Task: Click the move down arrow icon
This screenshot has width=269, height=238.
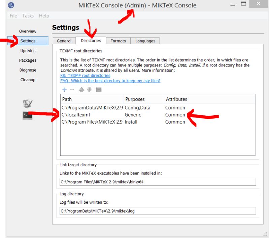Action: 89,90
